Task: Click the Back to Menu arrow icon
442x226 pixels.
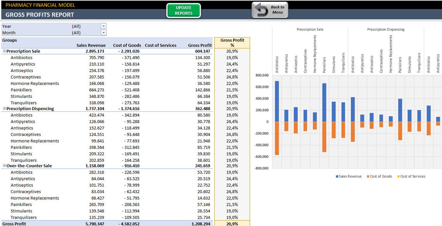Action: pos(260,10)
